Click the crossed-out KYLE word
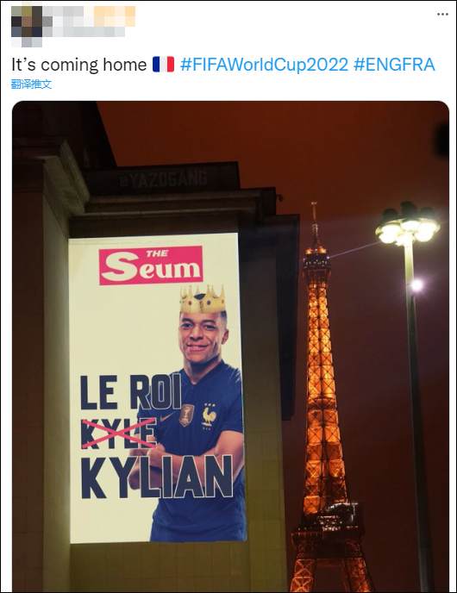The width and height of the screenshot is (457, 593). (119, 434)
